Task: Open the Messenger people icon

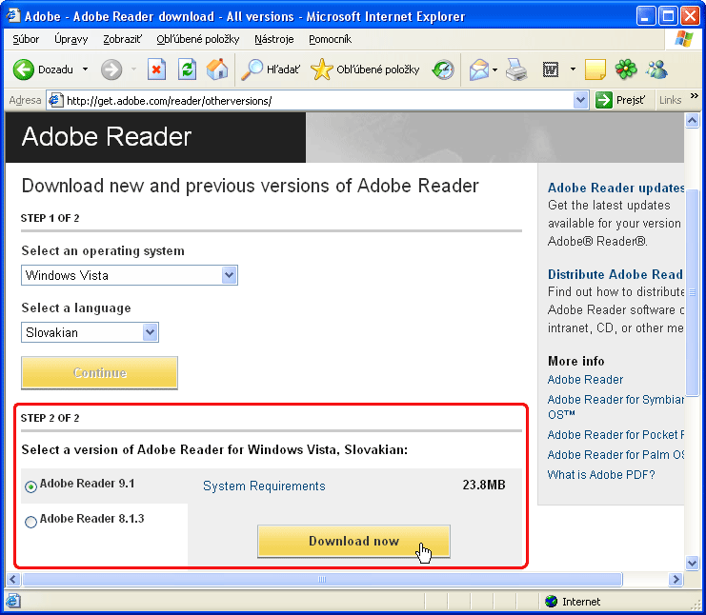Action: point(656,69)
